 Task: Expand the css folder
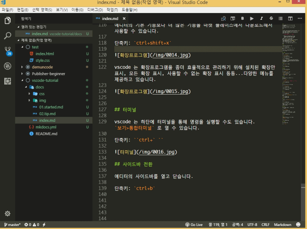pyautogui.click(x=54, y=94)
